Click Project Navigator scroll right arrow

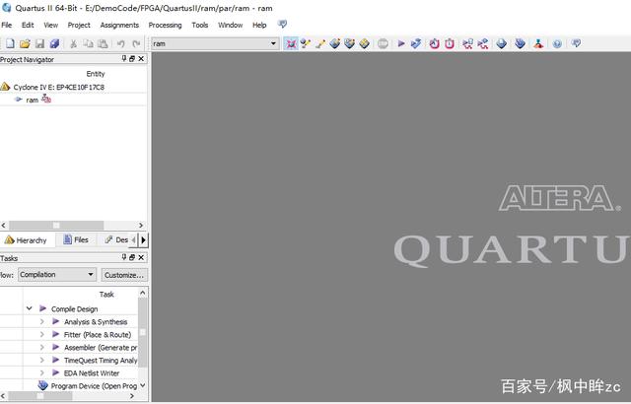pyautogui.click(x=141, y=225)
